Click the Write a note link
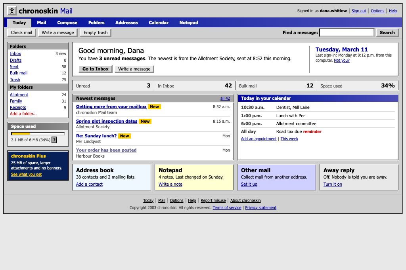Screen dimensions: 406x270 pyautogui.click(x=170, y=184)
